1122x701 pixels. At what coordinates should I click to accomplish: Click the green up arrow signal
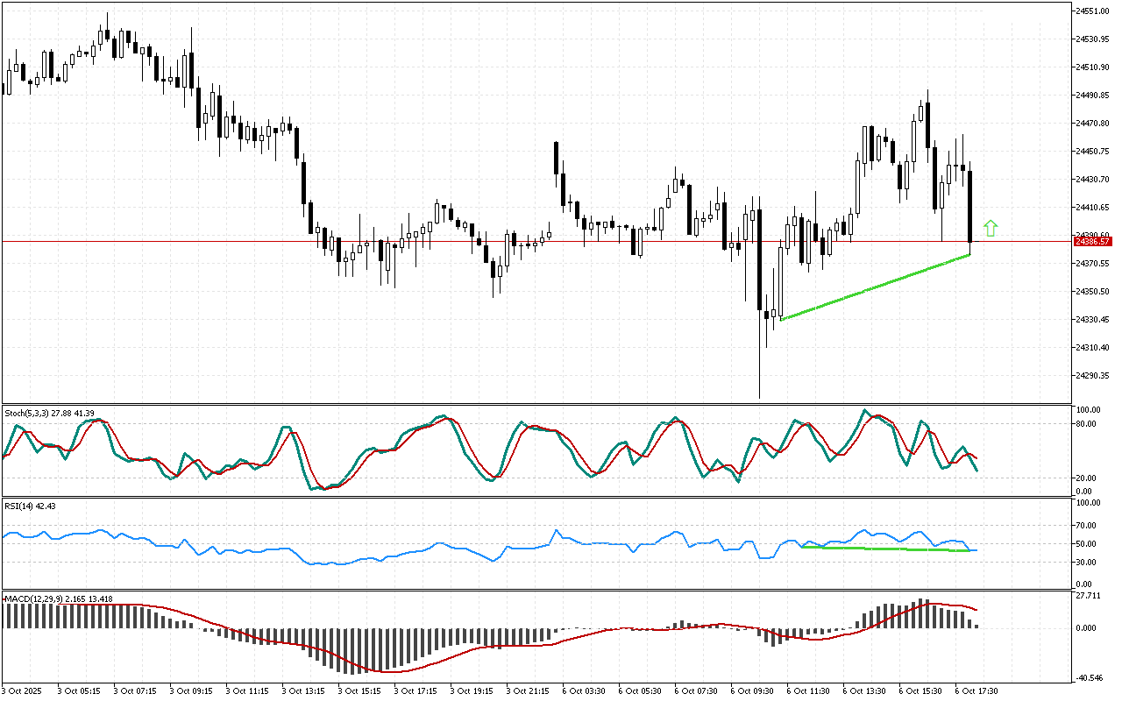point(991,228)
